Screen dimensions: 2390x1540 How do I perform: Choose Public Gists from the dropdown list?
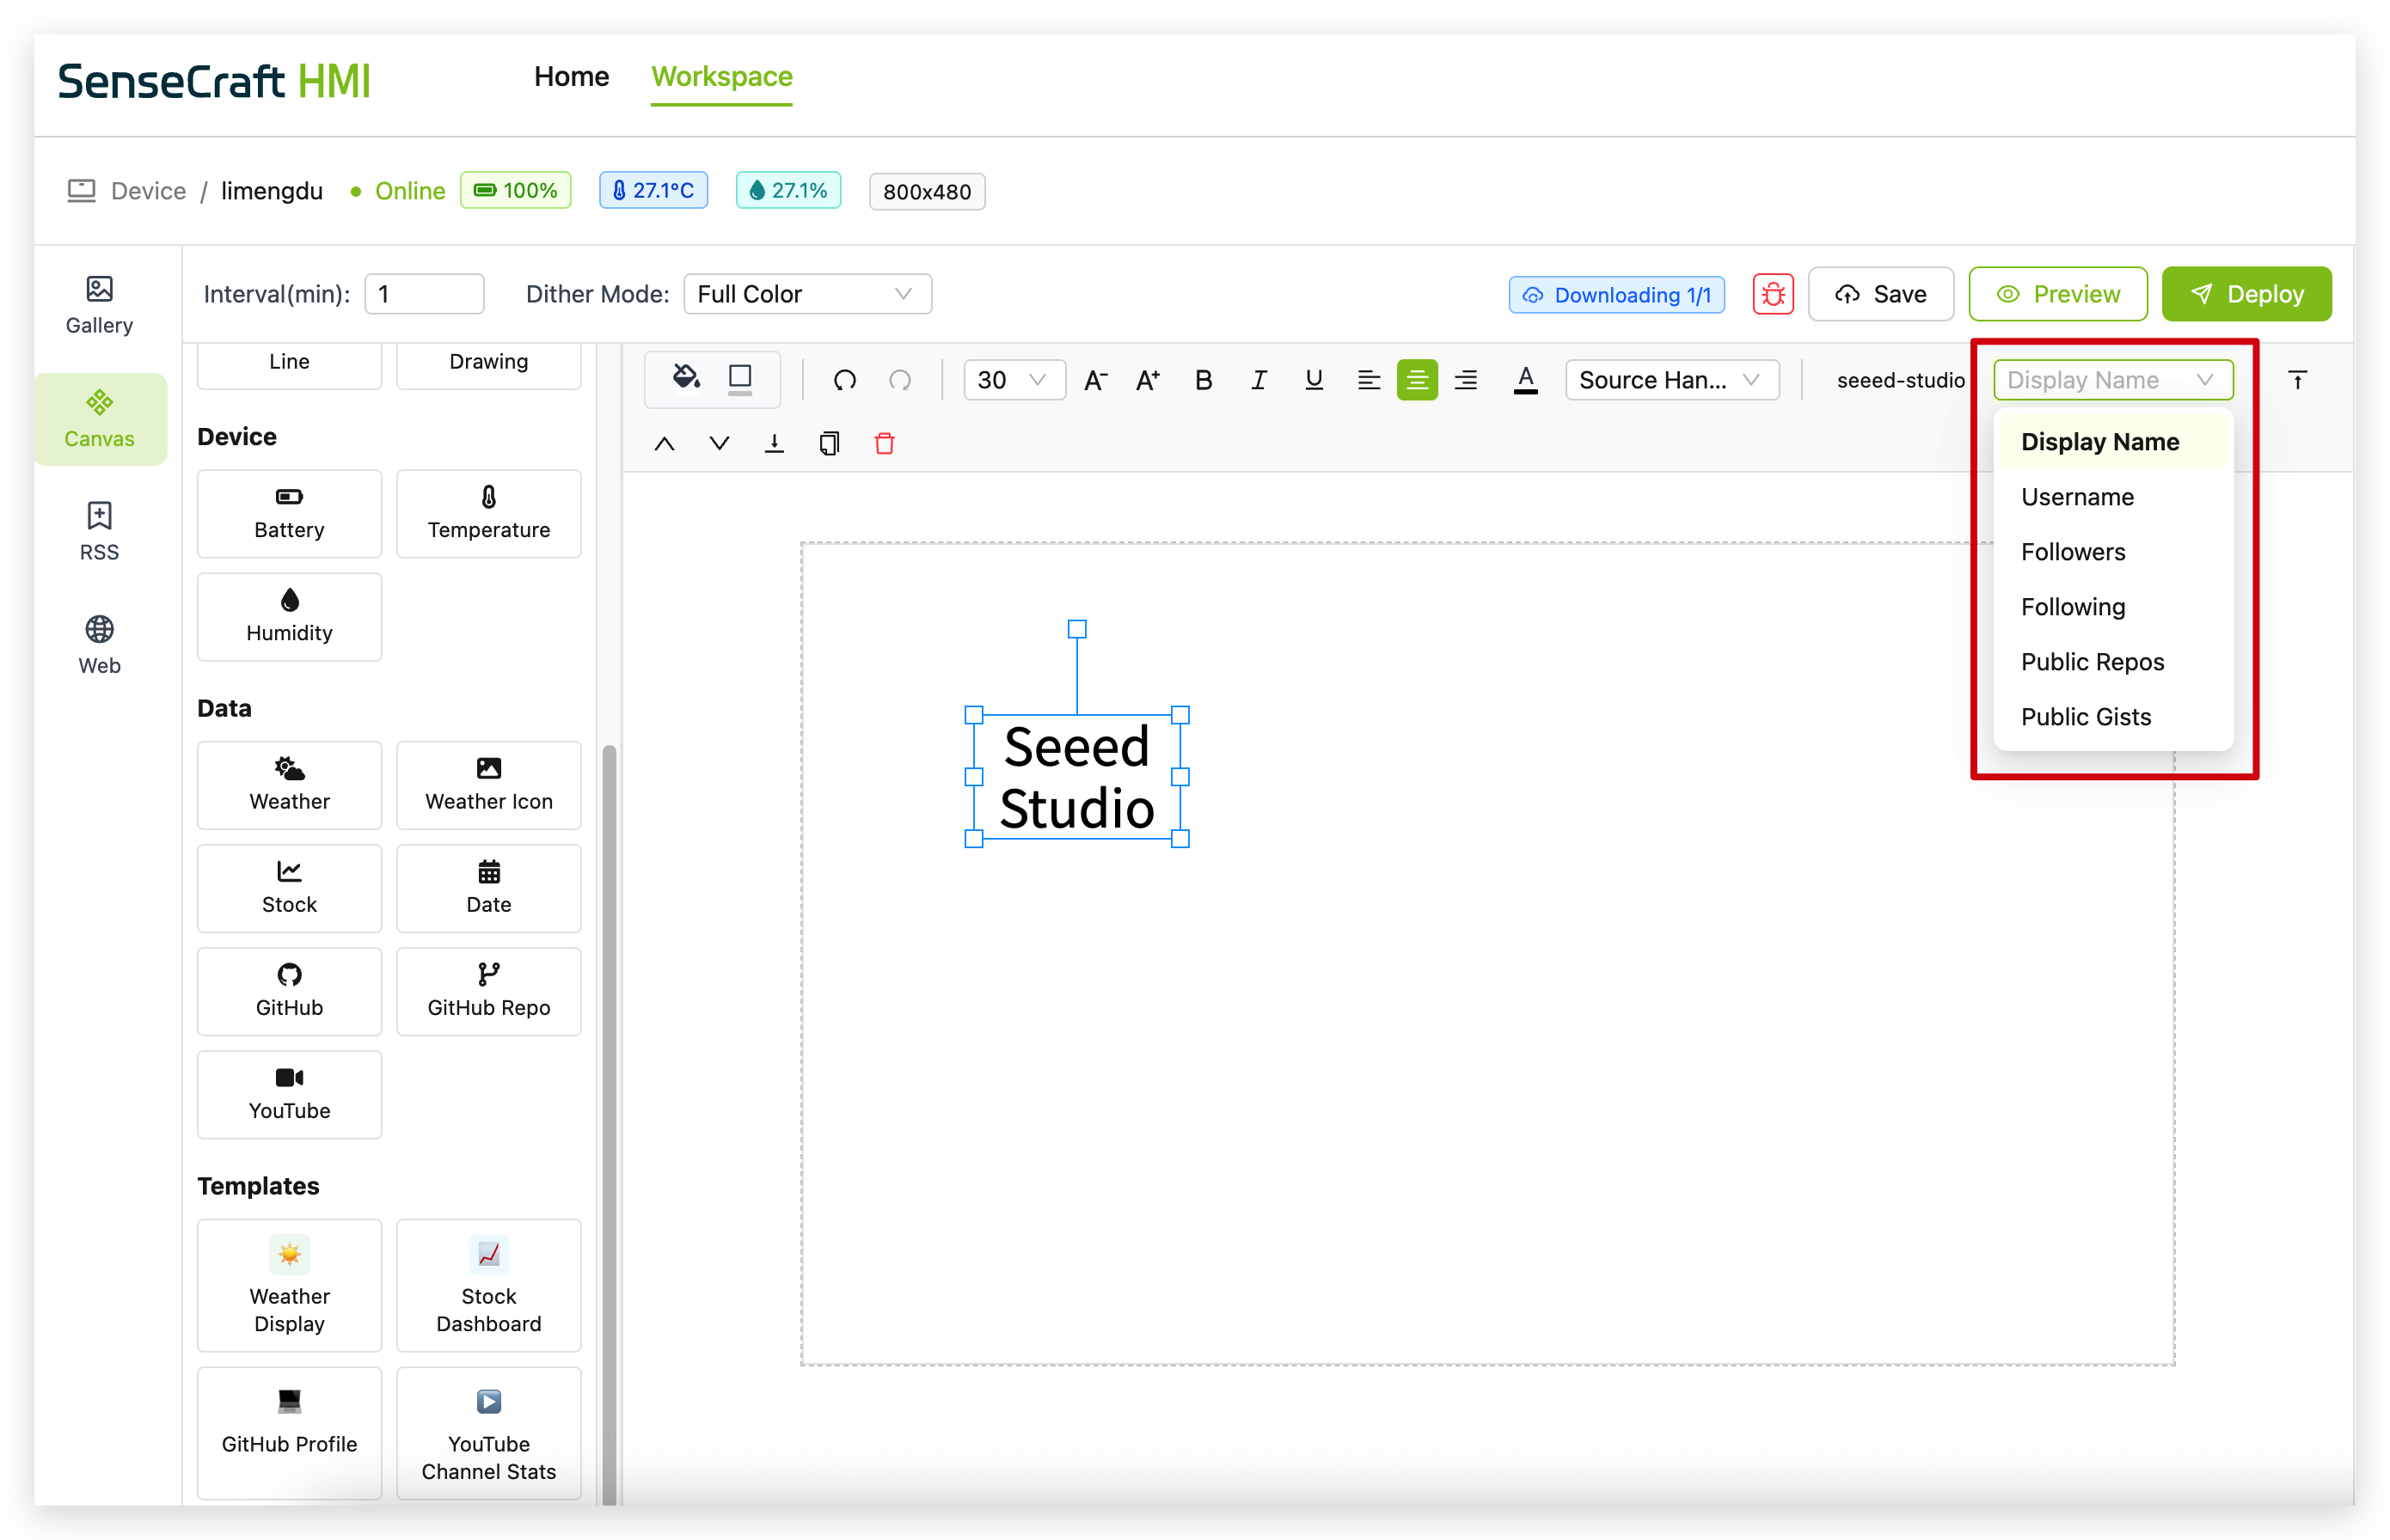click(2112, 717)
